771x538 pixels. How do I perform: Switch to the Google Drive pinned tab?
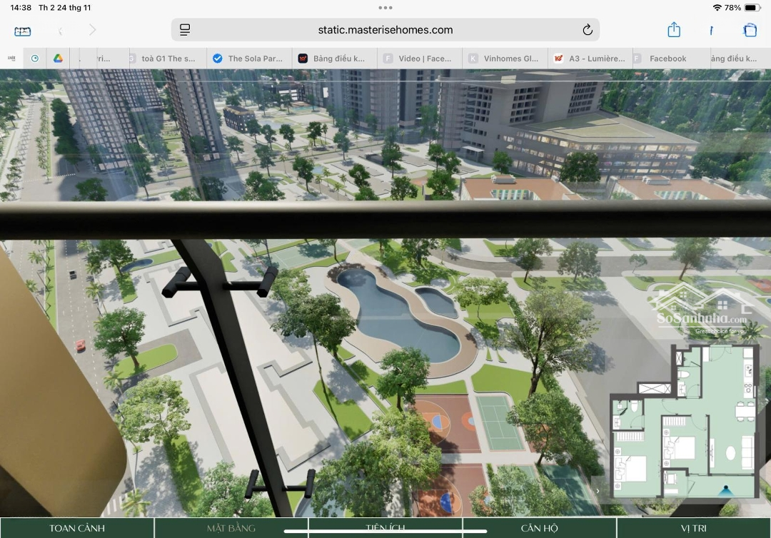point(58,59)
